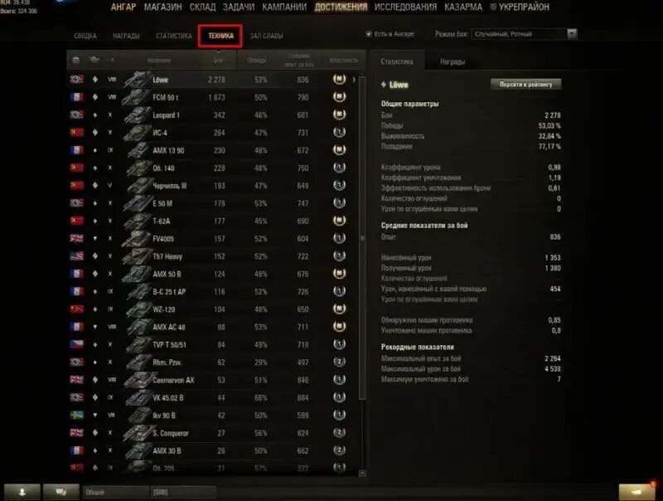663x501 pixels.
Task: Click the Löwe mastery badge icon
Action: (339, 79)
